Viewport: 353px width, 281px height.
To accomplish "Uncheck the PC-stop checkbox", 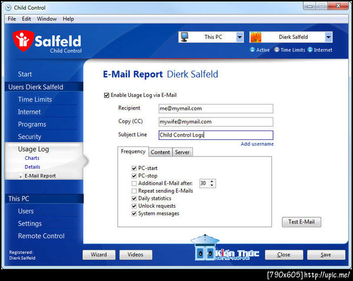I will tap(134, 176).
